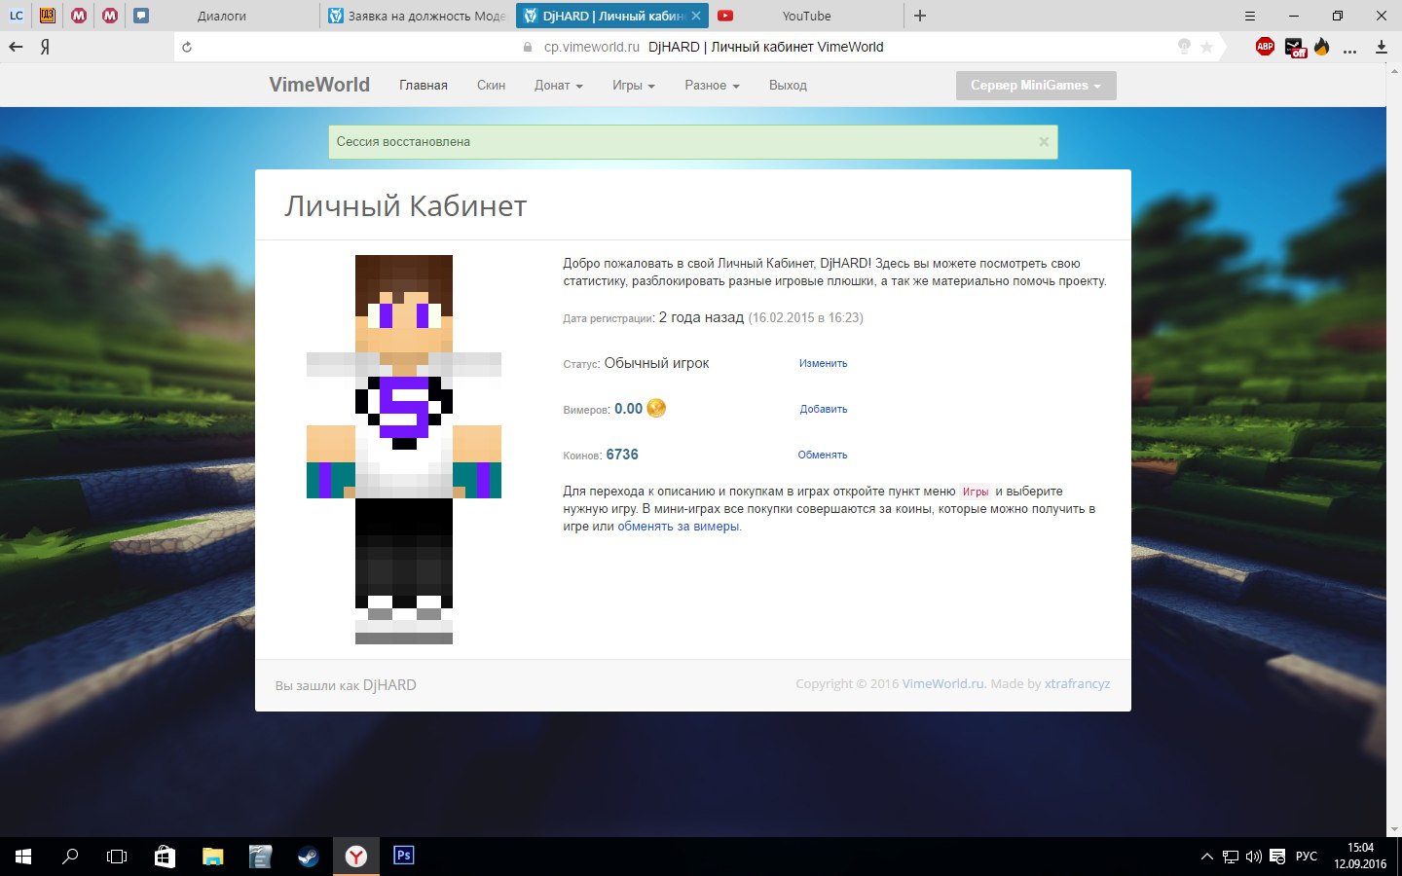Open the pinned LC tab
Image resolution: width=1402 pixels, height=876 pixels.
(x=17, y=16)
